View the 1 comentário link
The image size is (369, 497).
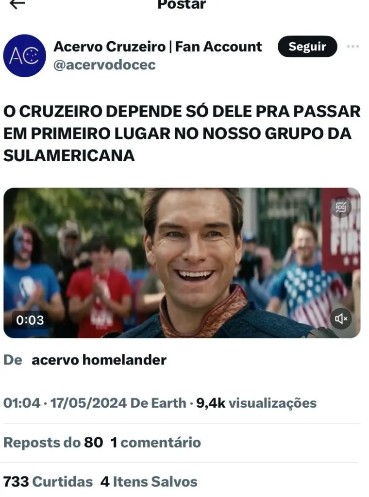click(x=156, y=443)
